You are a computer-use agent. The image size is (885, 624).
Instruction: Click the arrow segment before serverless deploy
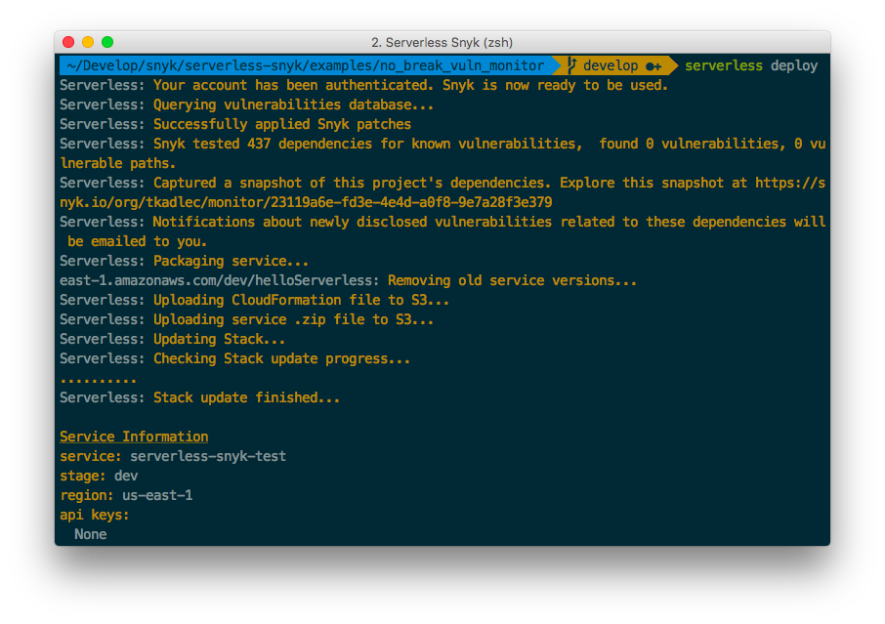672,65
